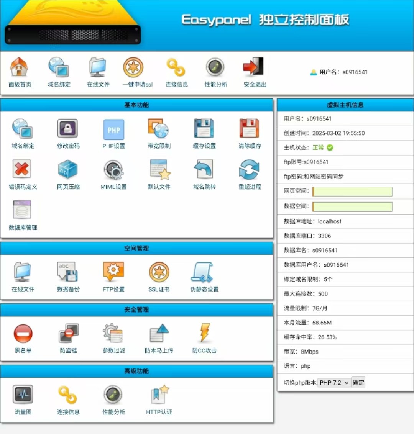Open the 错误码定义 icon
This screenshot has height=434, width=414.
click(x=23, y=175)
